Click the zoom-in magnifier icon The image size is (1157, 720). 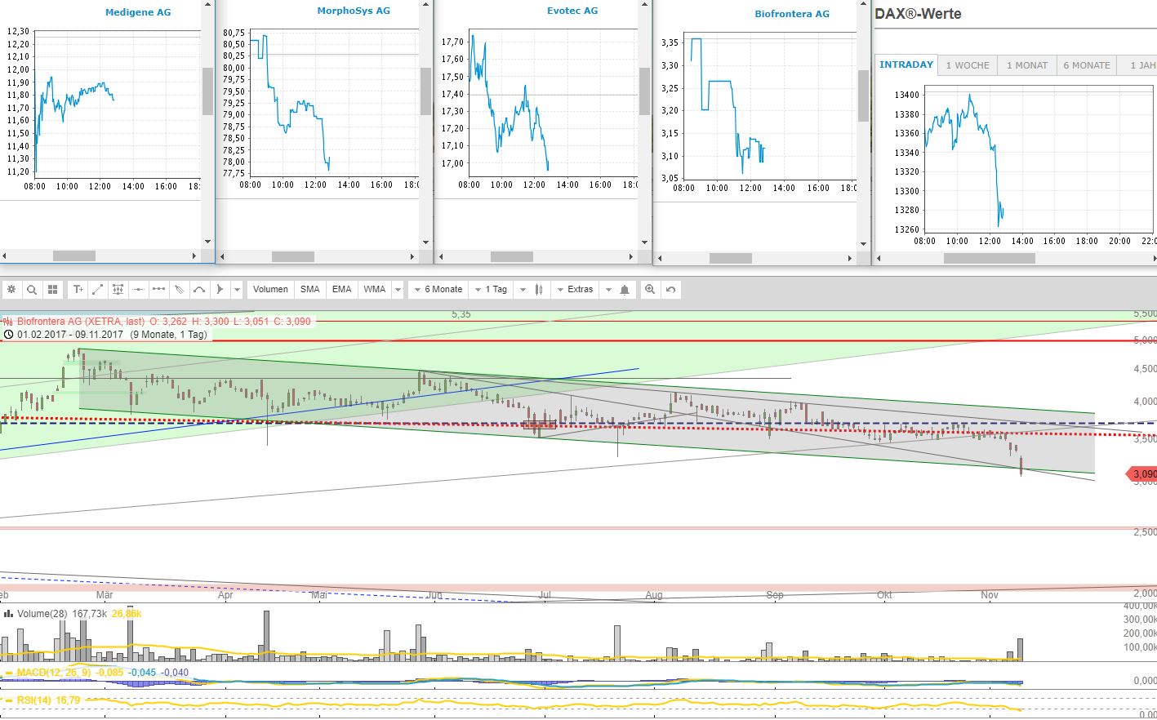(x=650, y=290)
